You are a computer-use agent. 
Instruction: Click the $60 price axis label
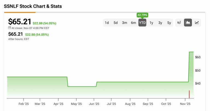pos(198,57)
